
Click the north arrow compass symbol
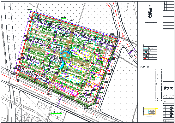point(150,12)
